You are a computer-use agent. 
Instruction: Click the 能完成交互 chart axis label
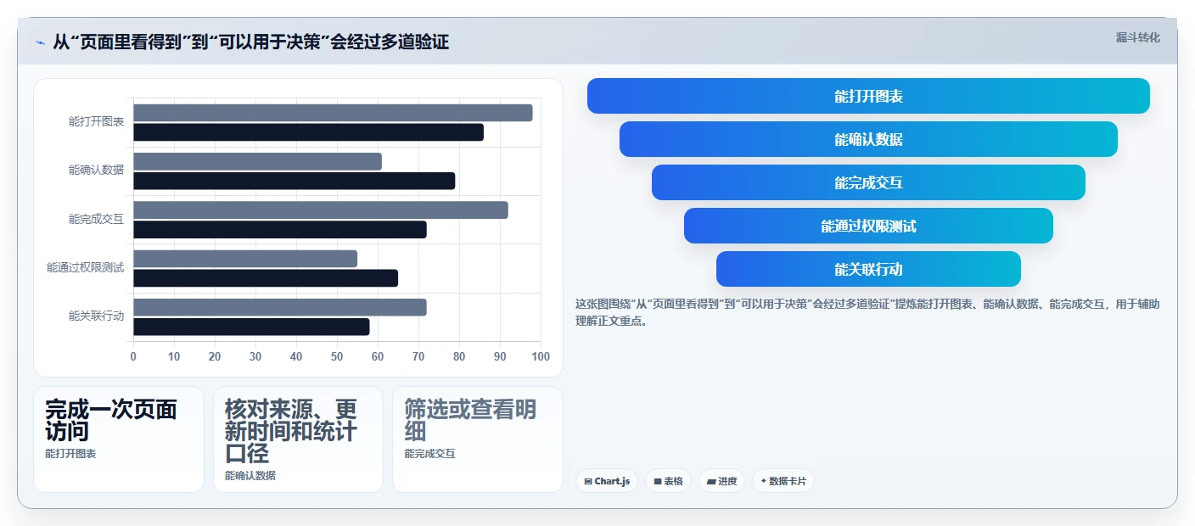coord(96,220)
